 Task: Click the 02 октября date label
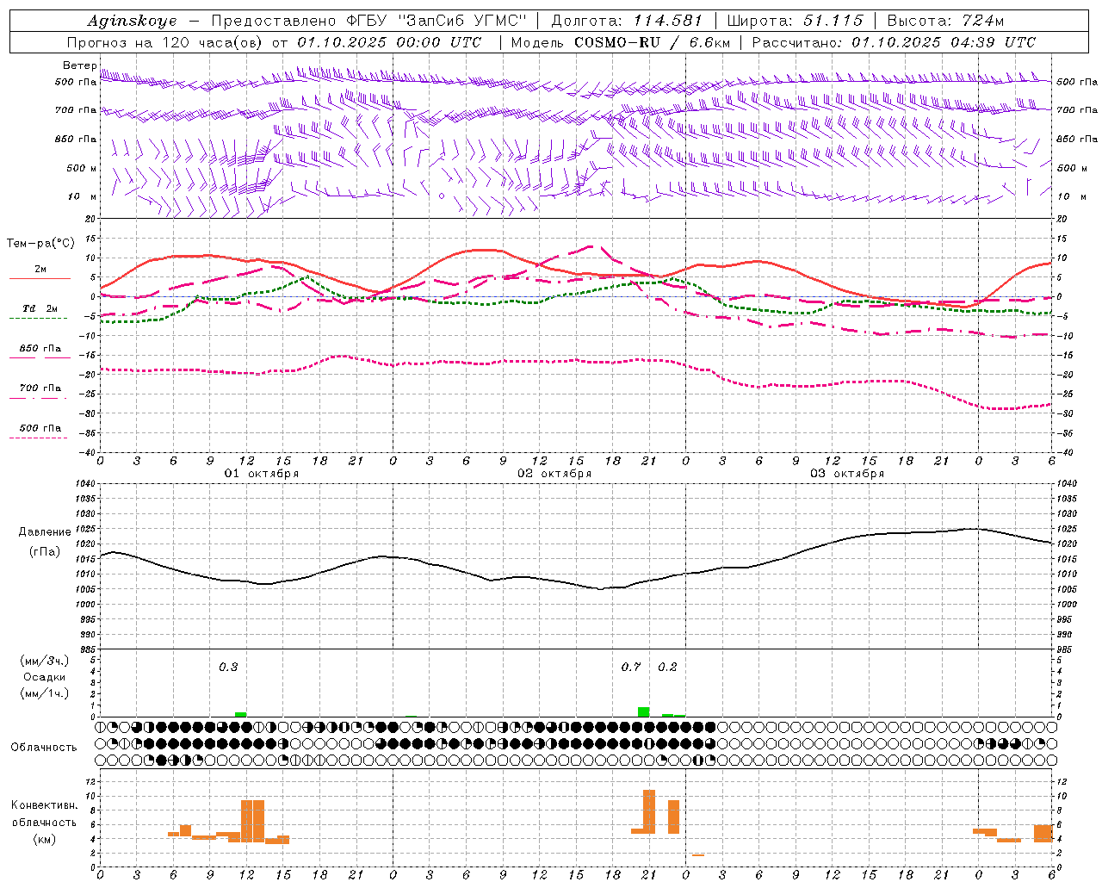[554, 474]
